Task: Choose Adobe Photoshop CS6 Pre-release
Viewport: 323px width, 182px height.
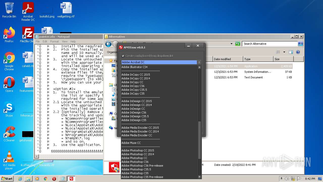Action: (x=159, y=166)
